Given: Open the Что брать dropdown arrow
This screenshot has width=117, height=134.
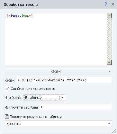Looking at the screenshot, I should click(62, 98).
